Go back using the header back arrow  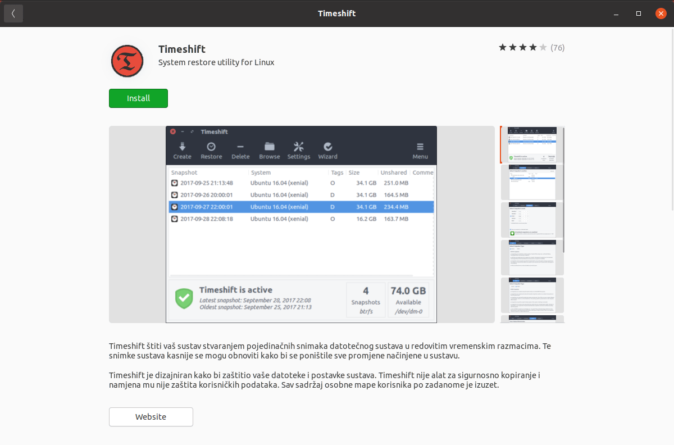coord(13,13)
